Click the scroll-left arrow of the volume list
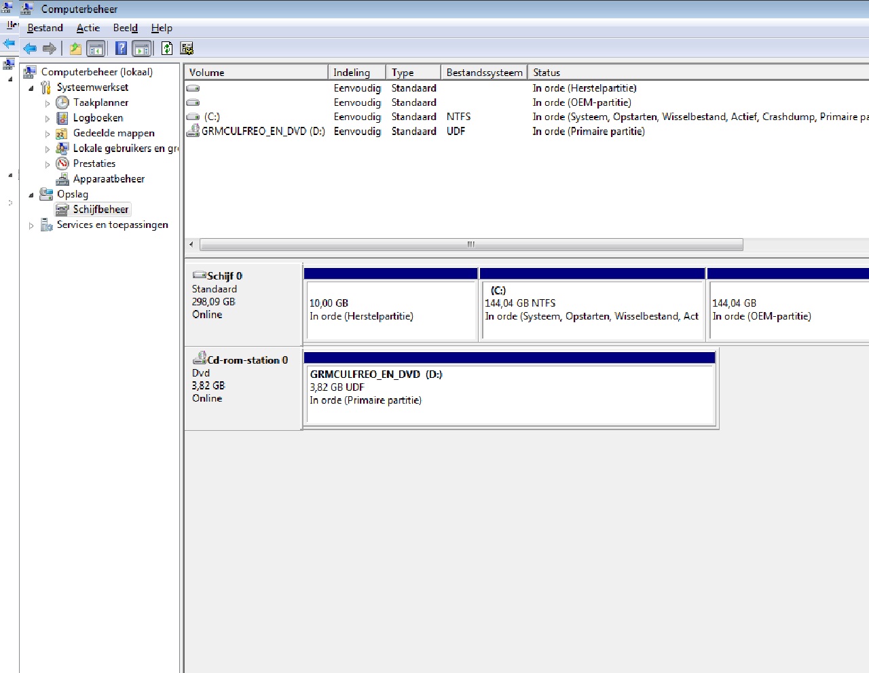The image size is (869, 673). point(191,244)
